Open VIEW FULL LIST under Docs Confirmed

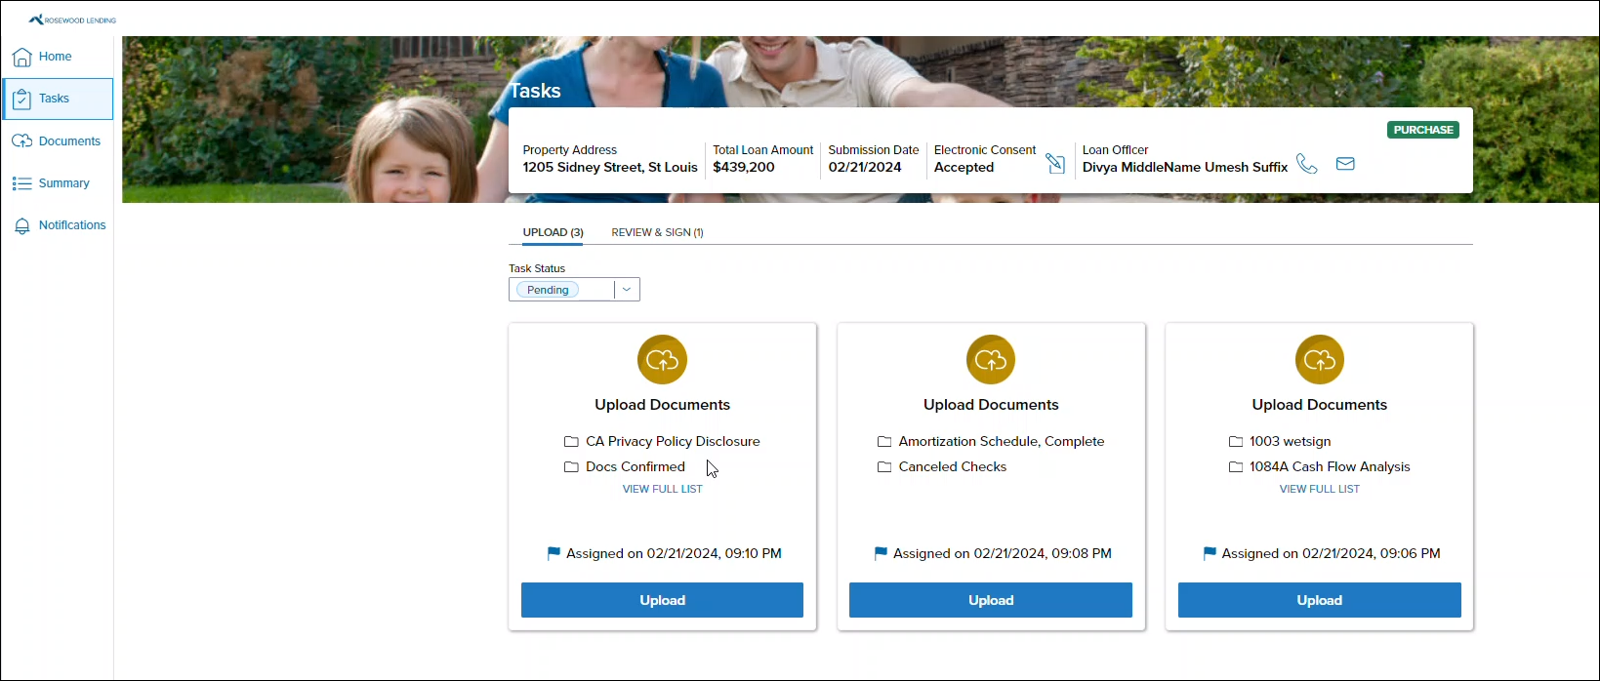[662, 489]
